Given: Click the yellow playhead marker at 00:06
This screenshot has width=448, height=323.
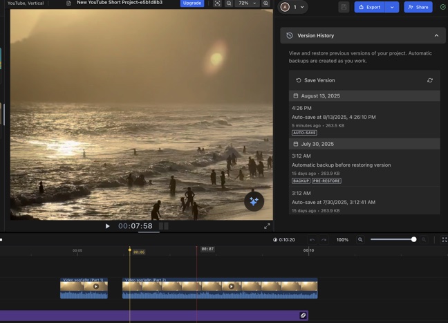Looking at the screenshot, I should coord(130,250).
